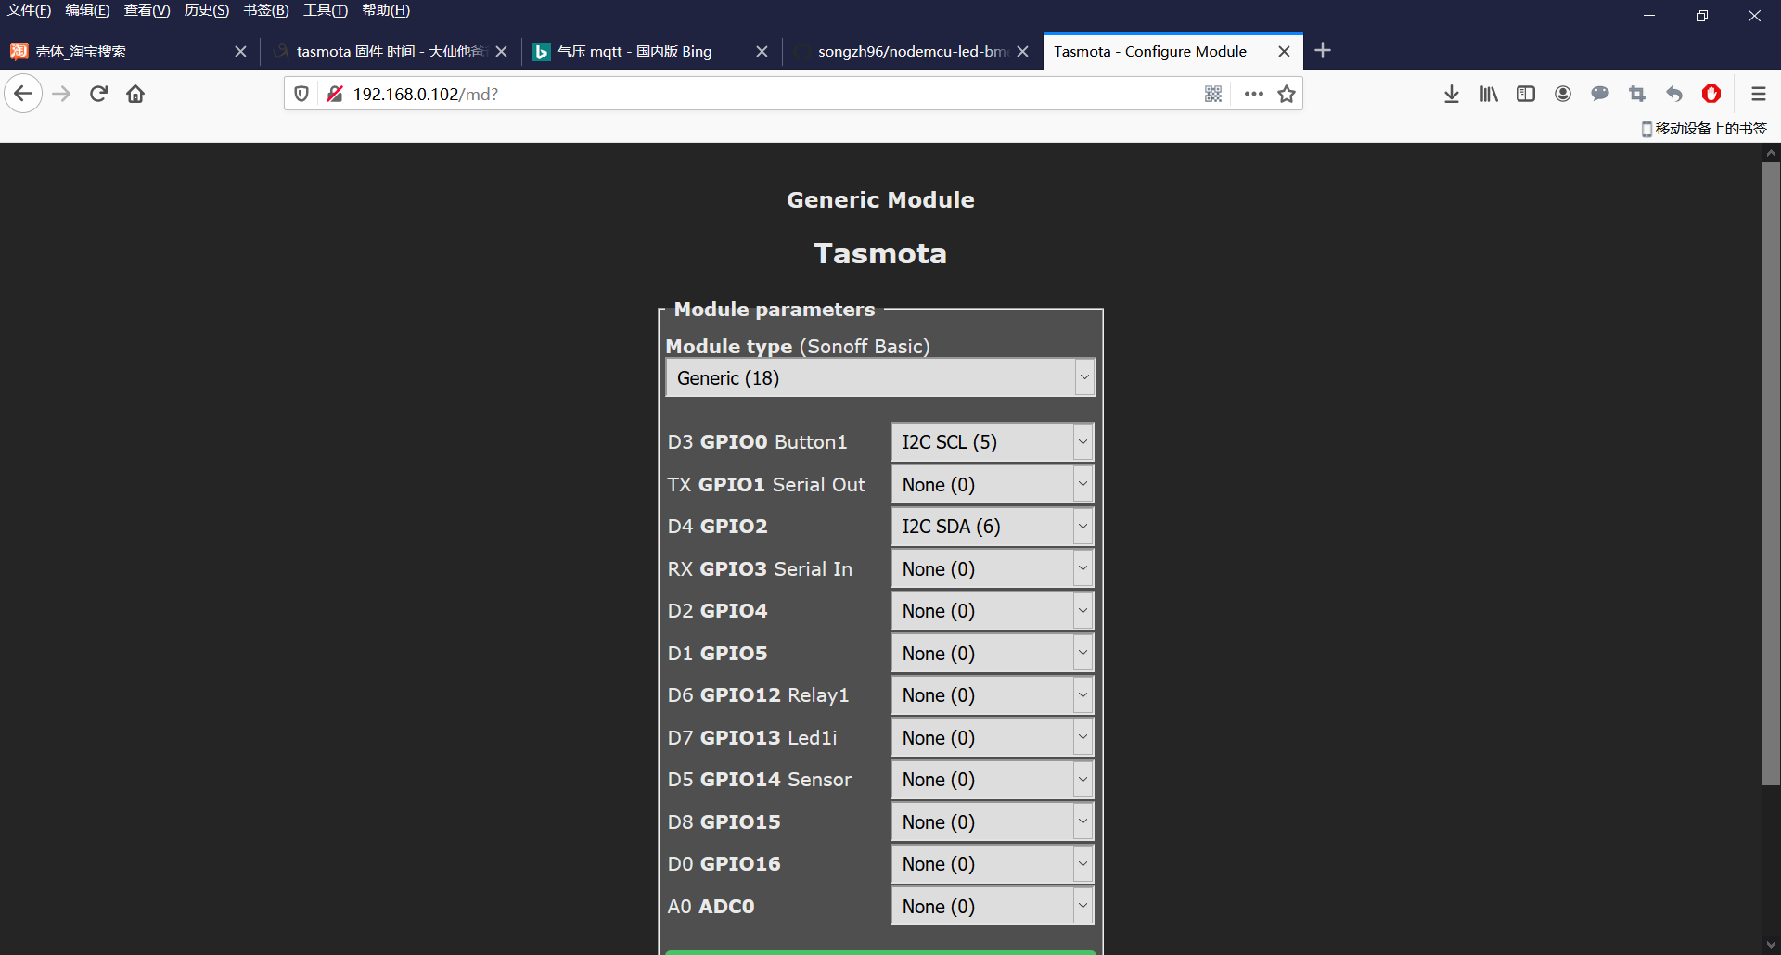Close the tasmota firmware tab
This screenshot has width=1781, height=955.
[502, 52]
